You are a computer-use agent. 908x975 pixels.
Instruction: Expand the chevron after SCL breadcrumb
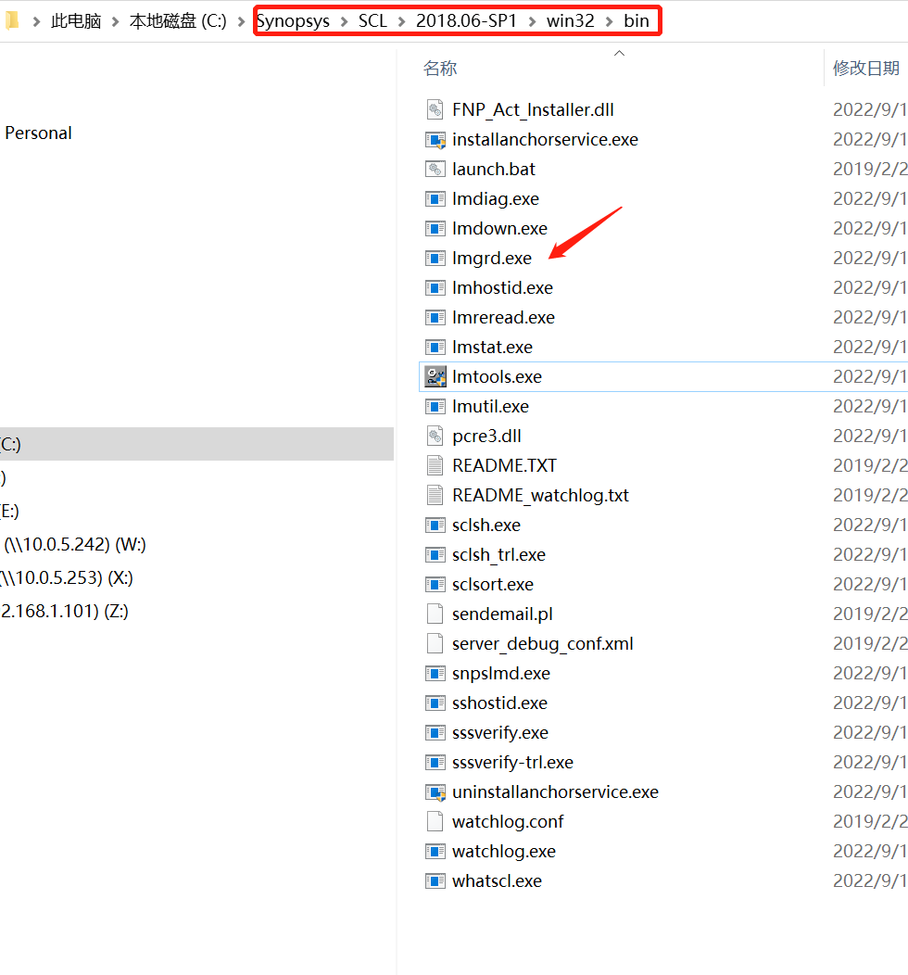tap(401, 21)
